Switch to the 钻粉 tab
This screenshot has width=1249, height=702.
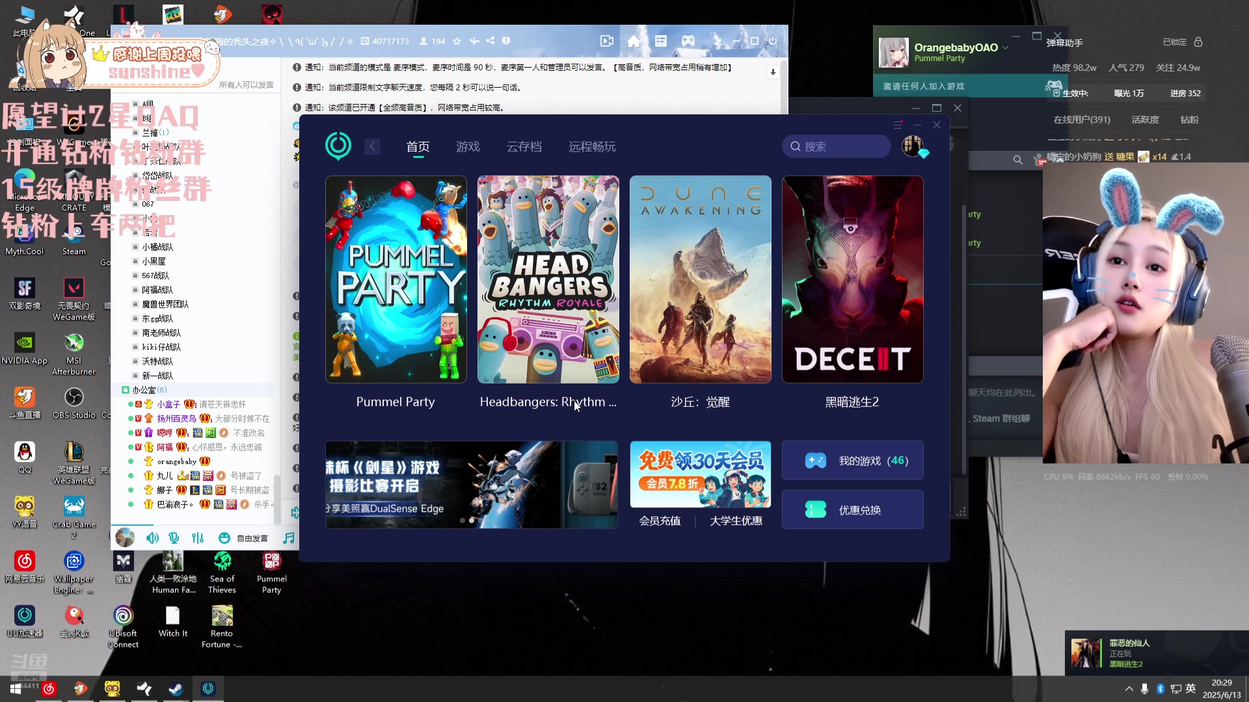coord(1189,120)
